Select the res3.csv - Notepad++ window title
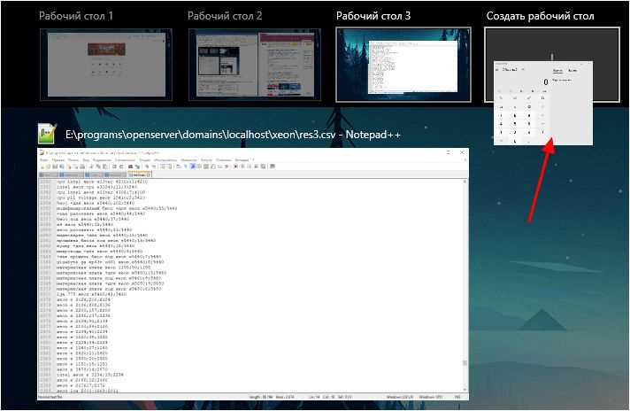This screenshot has height=411, width=630. (x=234, y=135)
